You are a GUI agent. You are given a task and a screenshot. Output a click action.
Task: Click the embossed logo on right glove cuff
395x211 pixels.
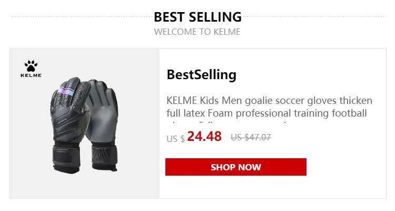[97, 155]
